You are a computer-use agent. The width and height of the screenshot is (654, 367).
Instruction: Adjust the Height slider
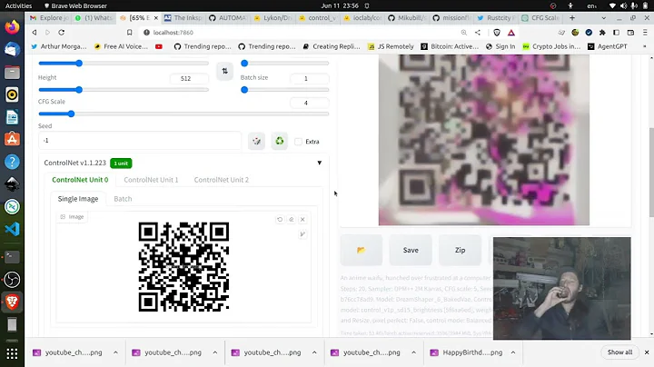[x=124, y=90]
